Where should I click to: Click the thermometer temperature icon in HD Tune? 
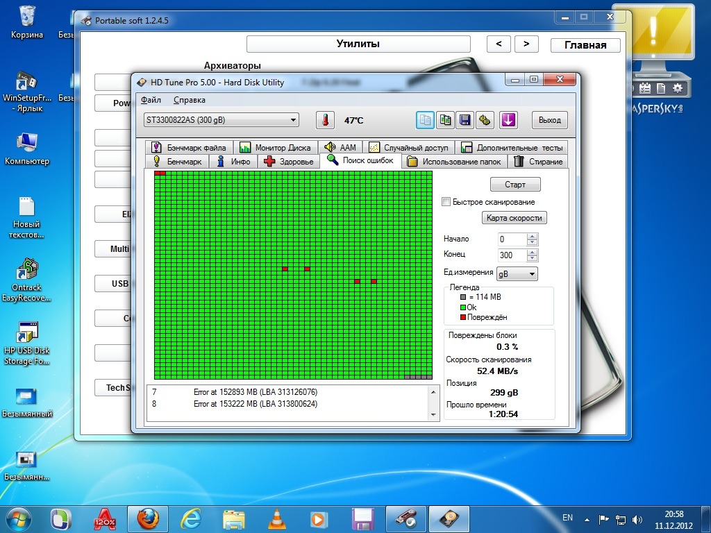325,120
